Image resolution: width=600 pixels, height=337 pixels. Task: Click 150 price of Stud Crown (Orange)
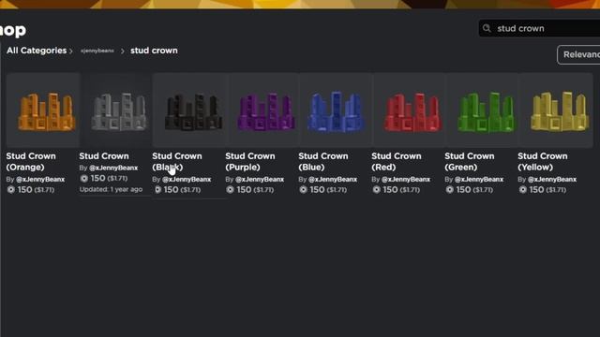point(25,189)
